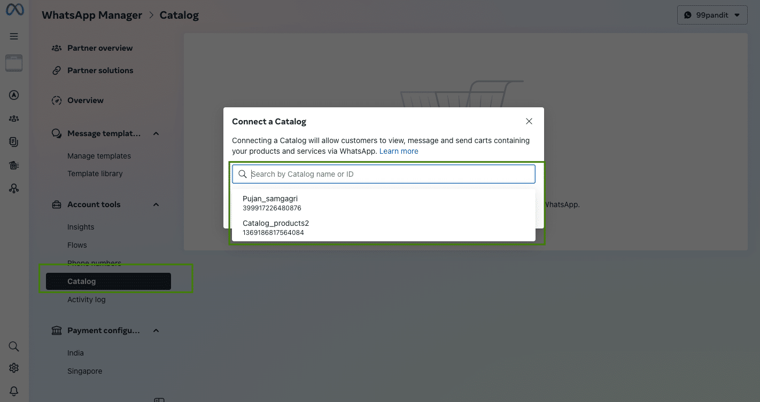This screenshot has height=402, width=760.
Task: Collapse the Account tools section
Action: [x=156, y=204]
